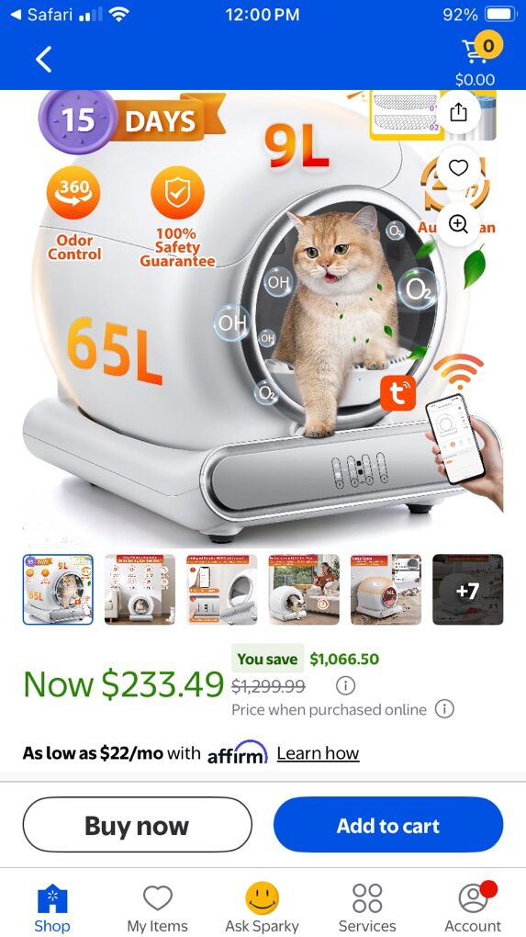Image resolution: width=526 pixels, height=937 pixels.
Task: View the third thumbnail with phone app
Action: (222, 589)
